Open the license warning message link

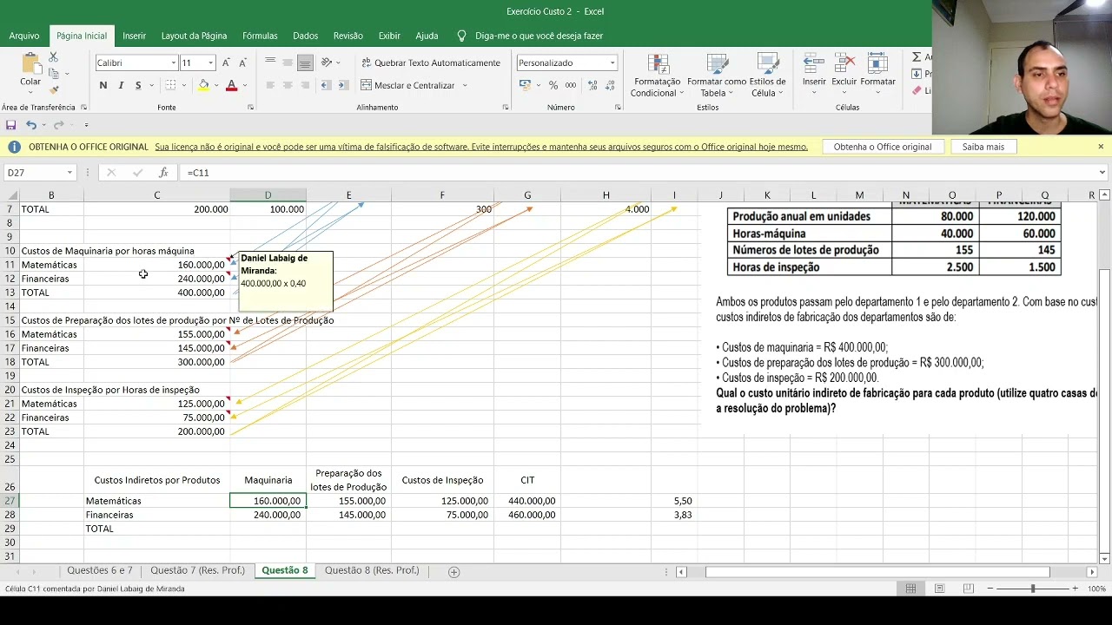(481, 147)
